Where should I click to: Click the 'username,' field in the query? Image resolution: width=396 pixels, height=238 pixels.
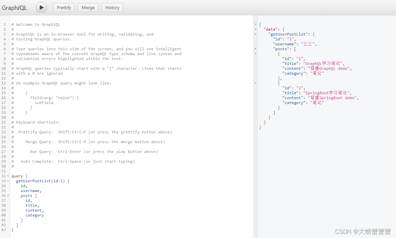click(x=31, y=191)
